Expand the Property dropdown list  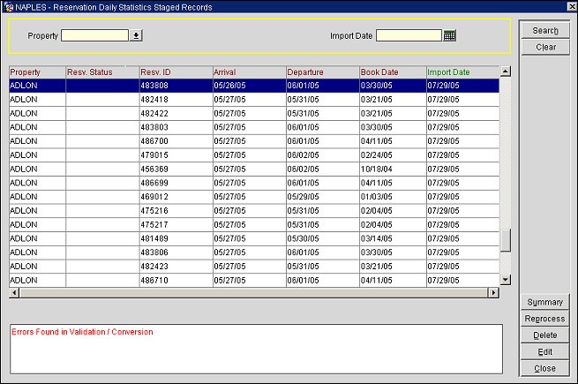pyautogui.click(x=136, y=36)
